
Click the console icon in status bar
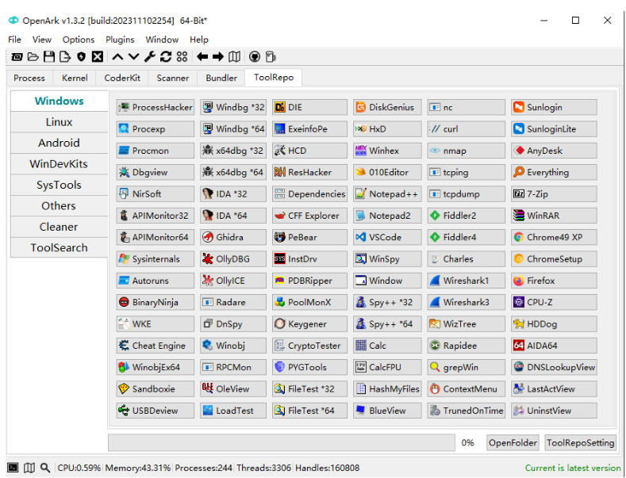[13, 468]
